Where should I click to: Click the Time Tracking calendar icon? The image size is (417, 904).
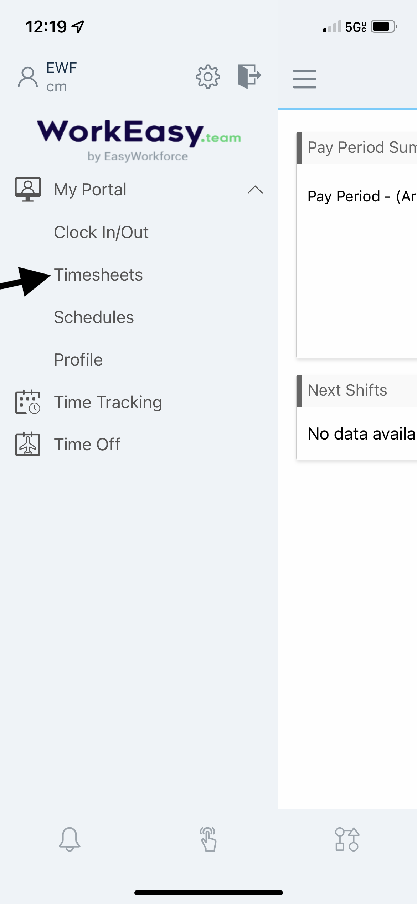[x=27, y=402]
